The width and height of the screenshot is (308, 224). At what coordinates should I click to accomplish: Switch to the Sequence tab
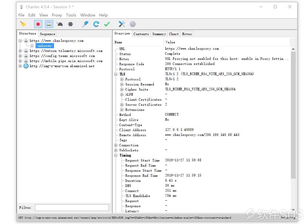point(48,34)
